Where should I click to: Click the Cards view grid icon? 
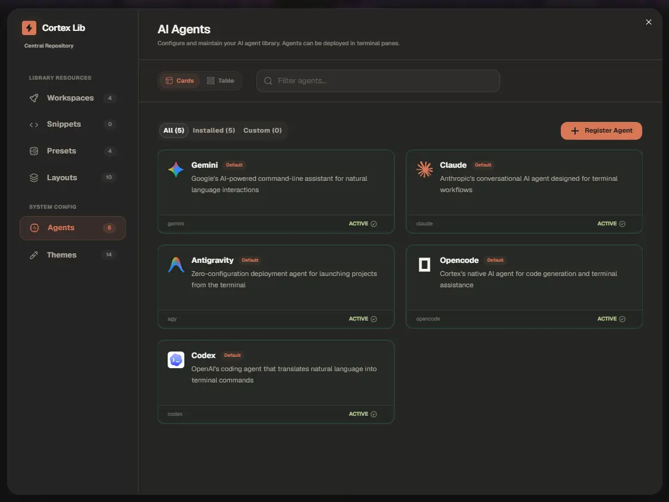(x=169, y=81)
